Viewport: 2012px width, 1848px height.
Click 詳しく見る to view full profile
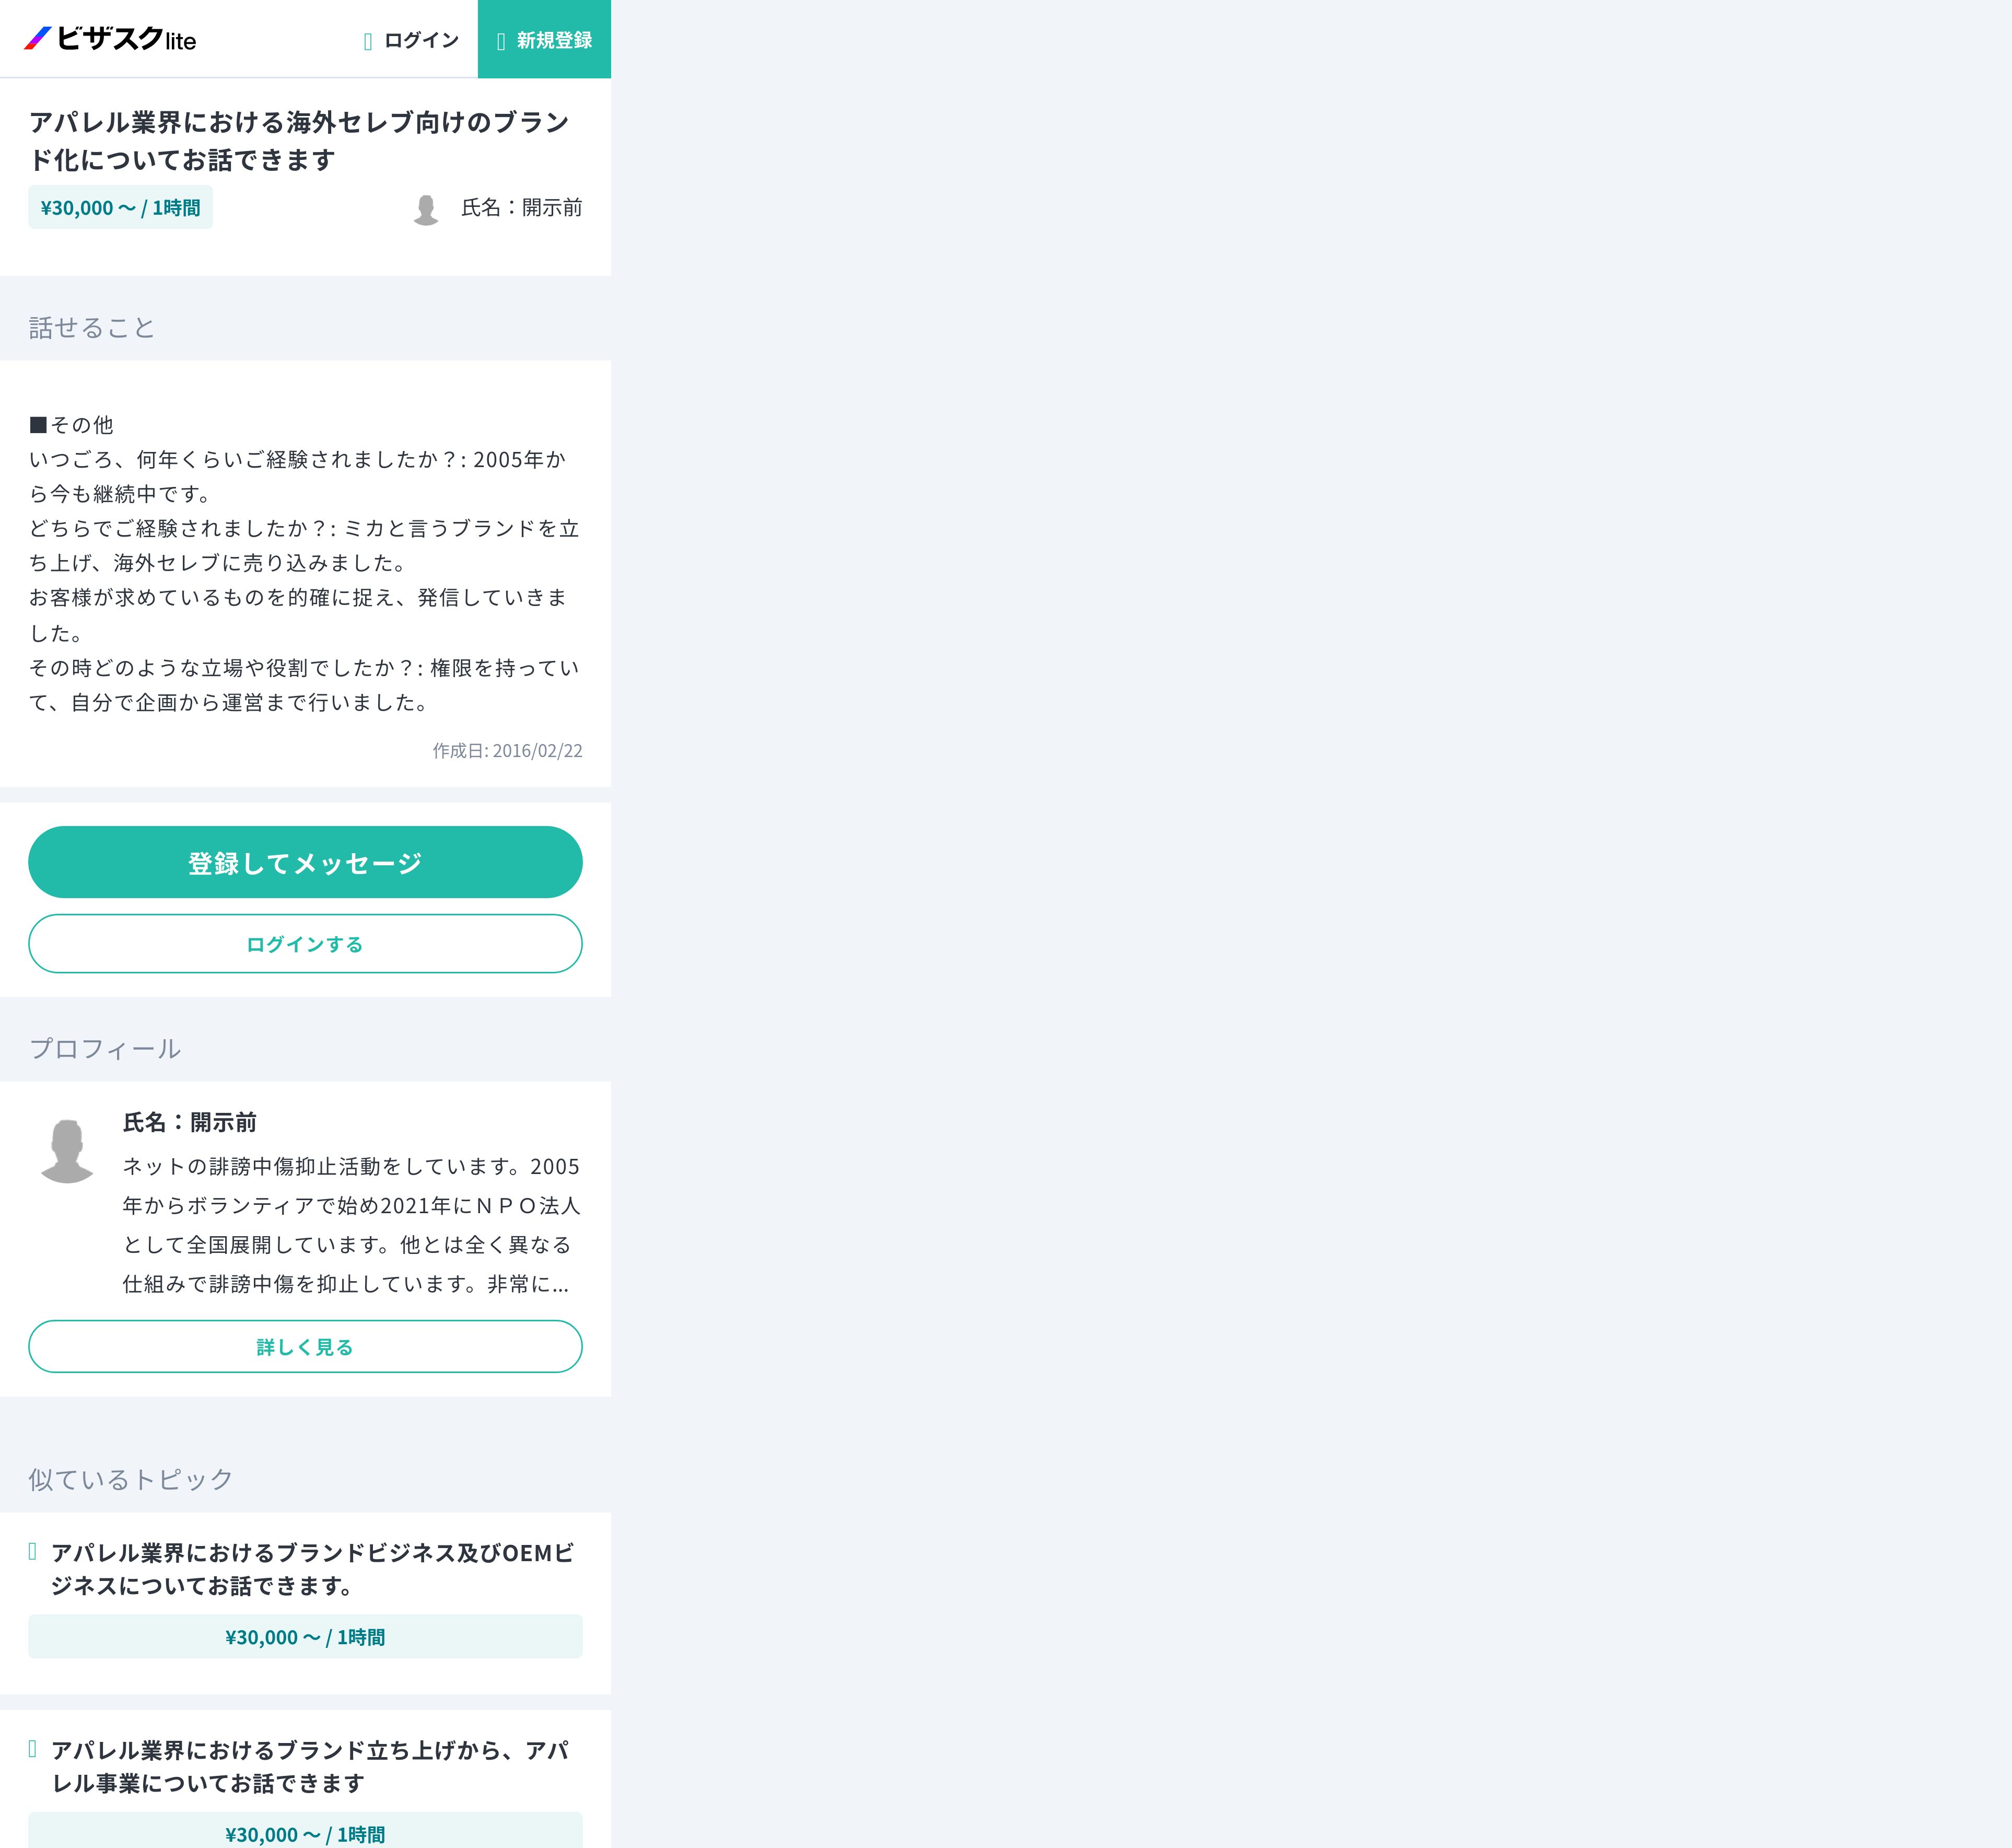[305, 1346]
